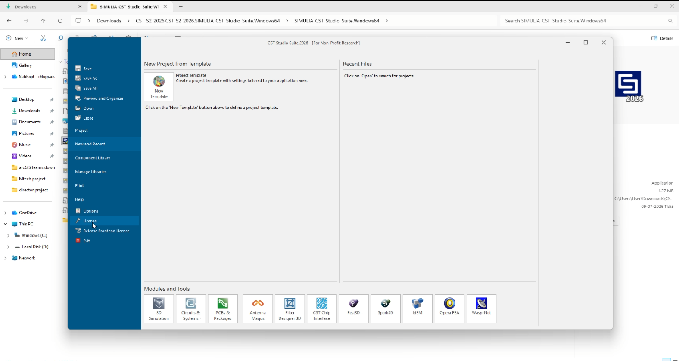Go up one folder in Explorer

43,21
